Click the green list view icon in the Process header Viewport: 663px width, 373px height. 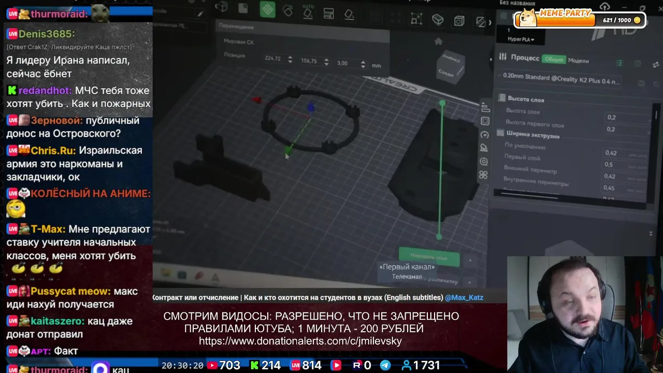(x=619, y=63)
